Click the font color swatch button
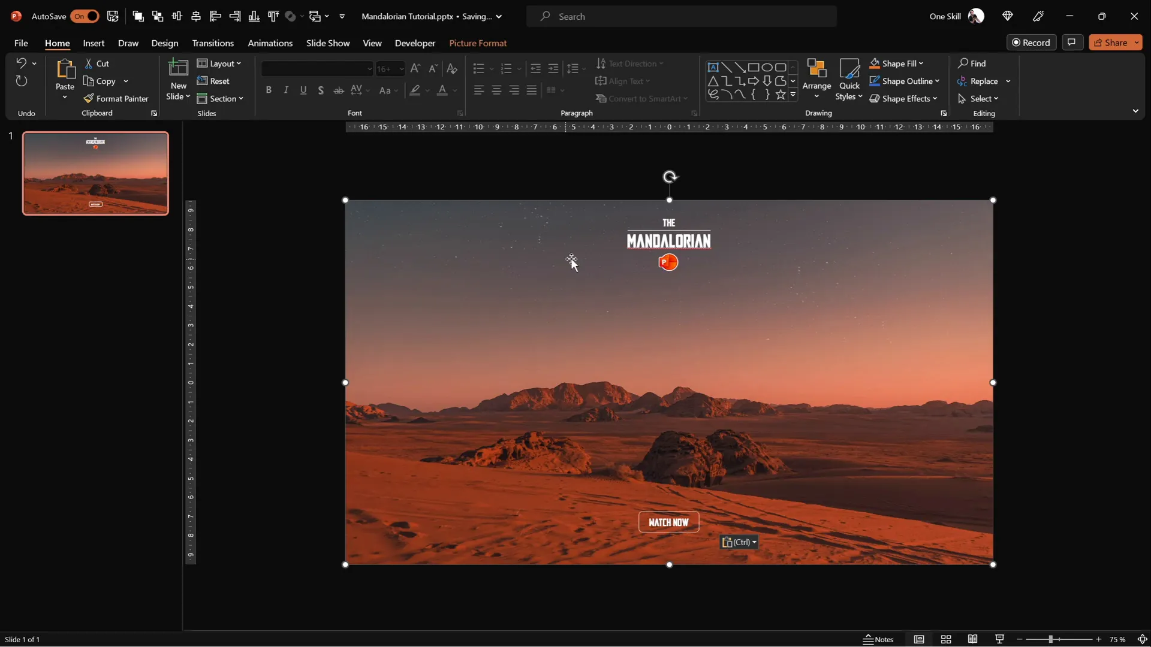The width and height of the screenshot is (1151, 647). pyautogui.click(x=442, y=90)
